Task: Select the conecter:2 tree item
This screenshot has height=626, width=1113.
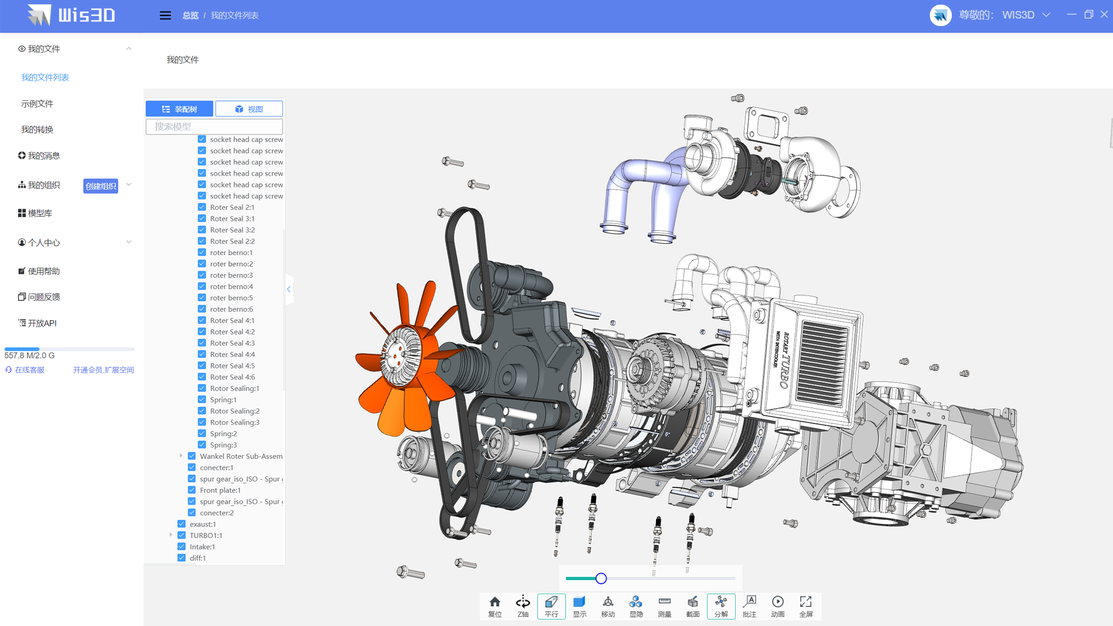Action: 216,513
